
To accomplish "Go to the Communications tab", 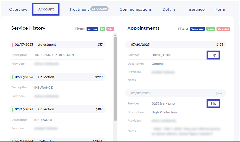I will tap(135, 9).
